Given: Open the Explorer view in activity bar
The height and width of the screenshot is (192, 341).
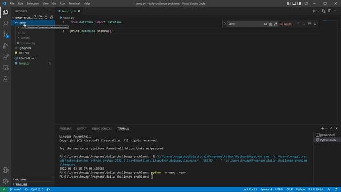Looking at the screenshot, I should point(5,12).
